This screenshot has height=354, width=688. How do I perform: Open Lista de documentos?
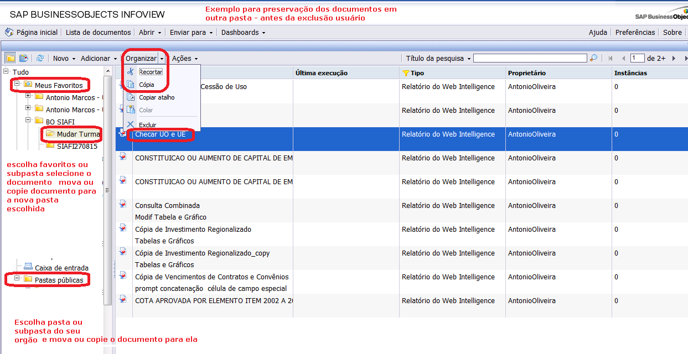99,33
